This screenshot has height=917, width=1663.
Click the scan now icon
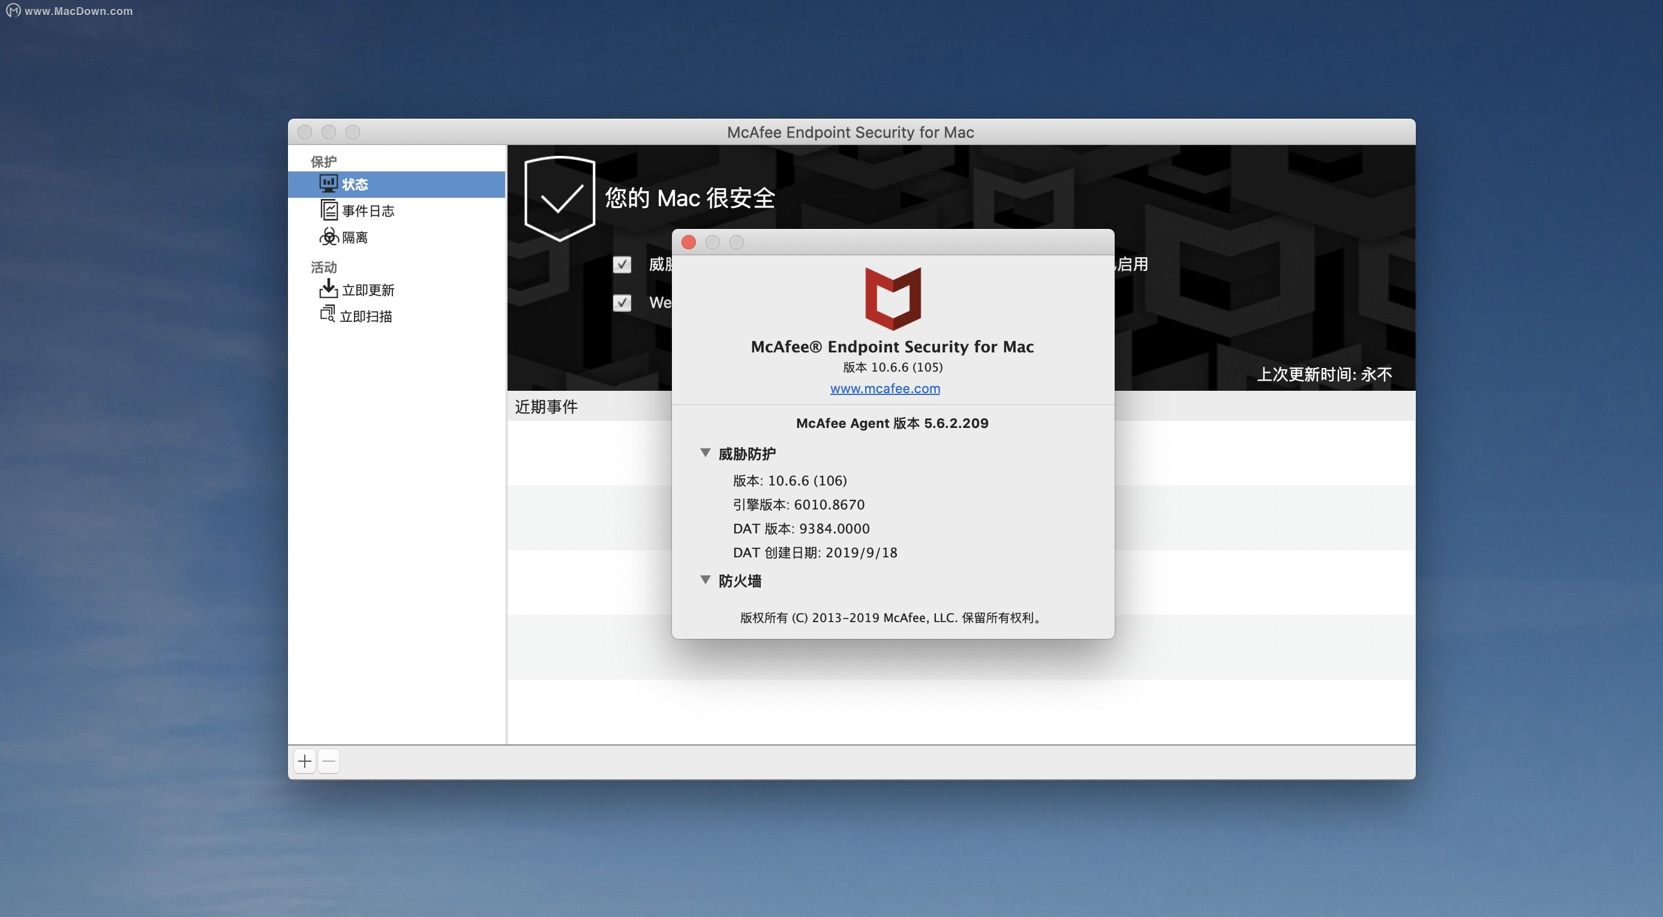(328, 315)
